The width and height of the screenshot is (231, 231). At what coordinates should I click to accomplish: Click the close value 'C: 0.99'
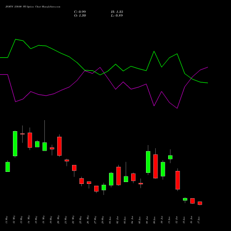[x=80, y=12]
